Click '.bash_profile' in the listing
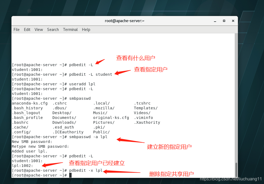This screenshot has width=264, height=184. point(27,118)
